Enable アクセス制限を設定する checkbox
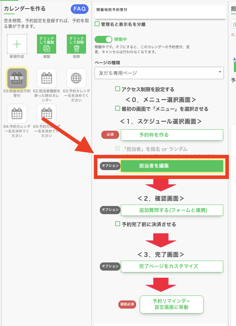Image resolution: width=236 pixels, height=326 pixels. coord(118,89)
